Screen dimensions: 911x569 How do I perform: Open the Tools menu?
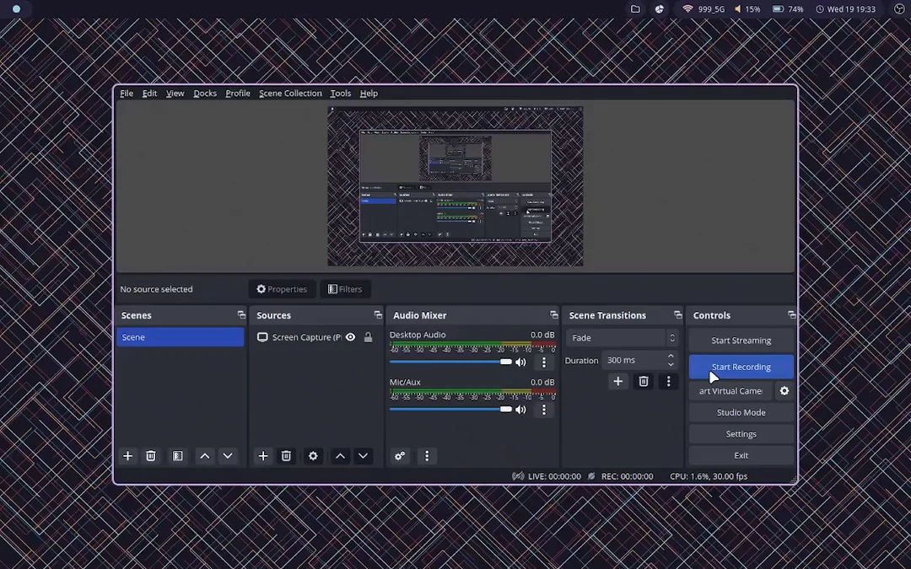click(x=340, y=94)
